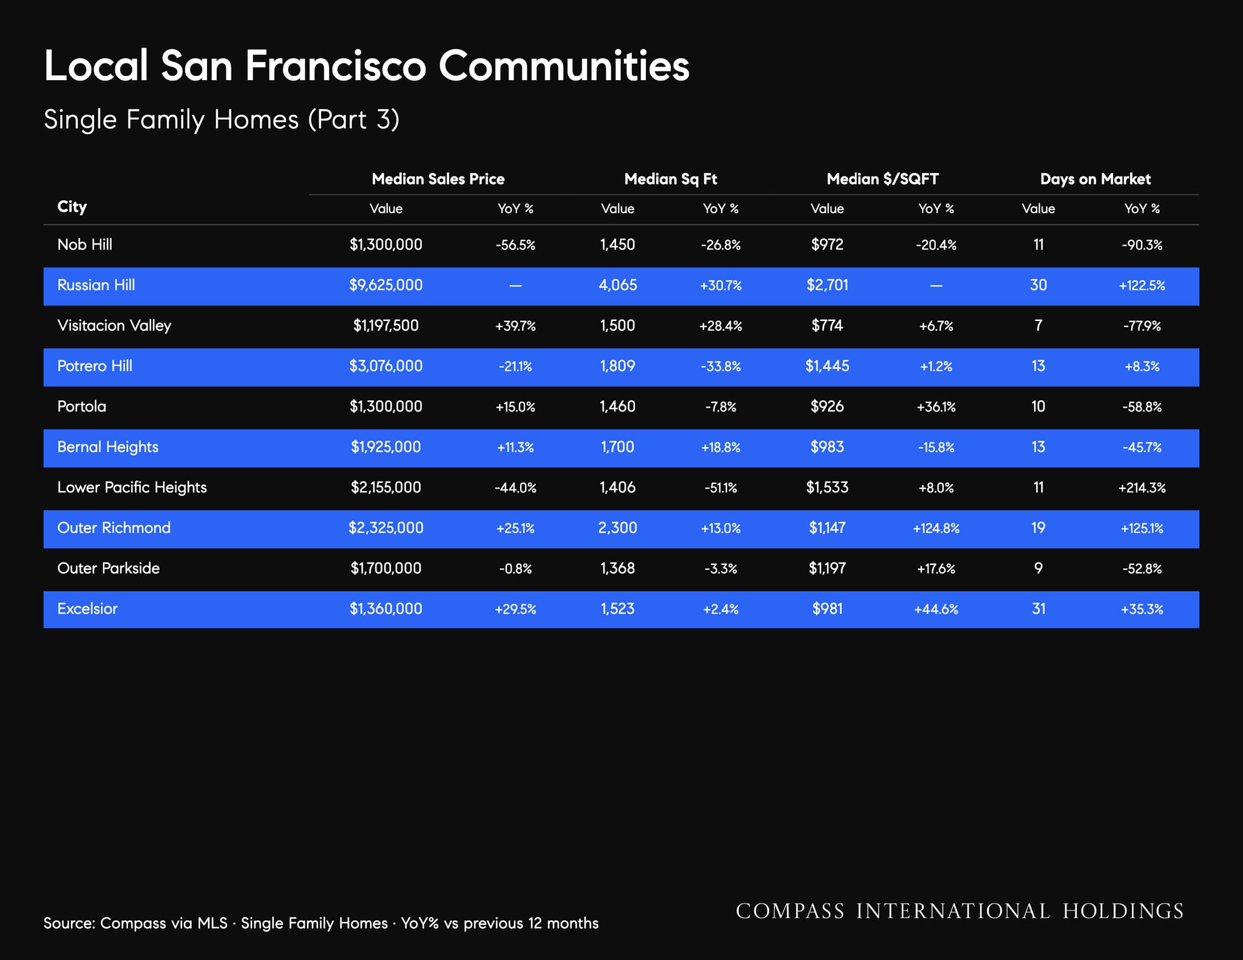Click the Median Sales Price header

(x=438, y=179)
